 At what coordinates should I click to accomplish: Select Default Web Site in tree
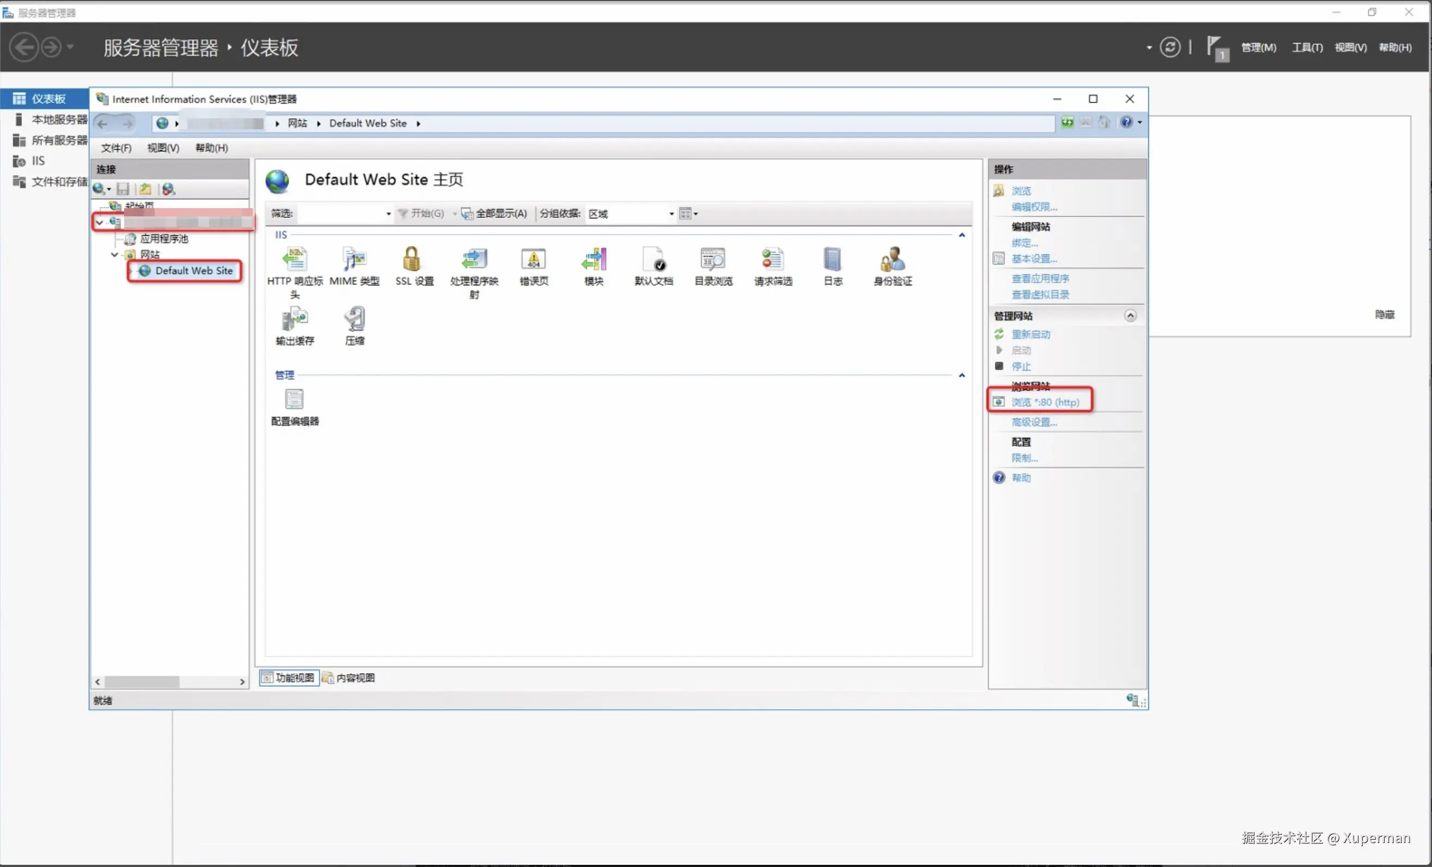click(193, 271)
